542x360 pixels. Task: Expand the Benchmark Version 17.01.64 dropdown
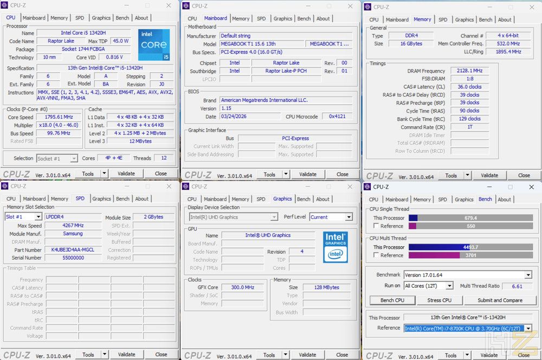tap(528, 275)
